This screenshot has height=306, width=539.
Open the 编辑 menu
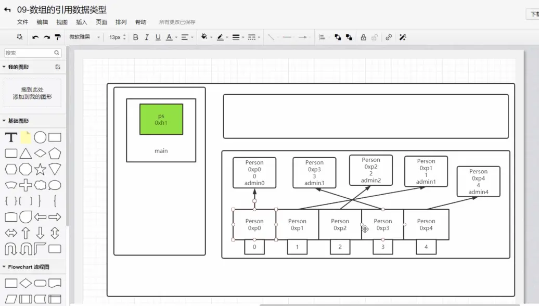pyautogui.click(x=42, y=22)
